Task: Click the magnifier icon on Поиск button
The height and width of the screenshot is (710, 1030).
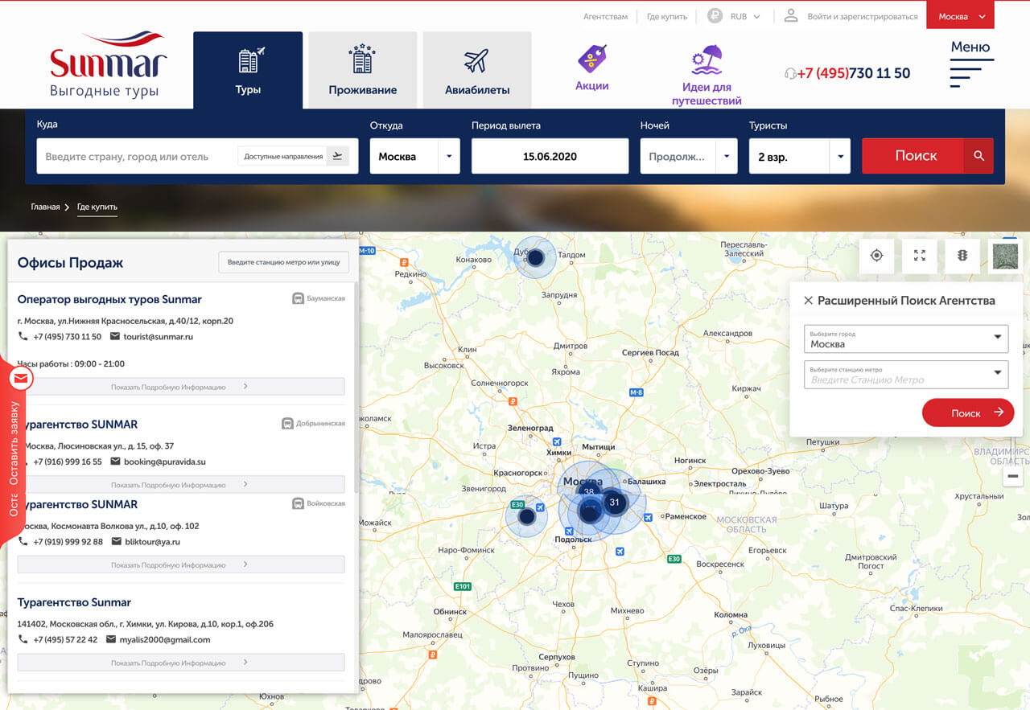Action: (978, 156)
